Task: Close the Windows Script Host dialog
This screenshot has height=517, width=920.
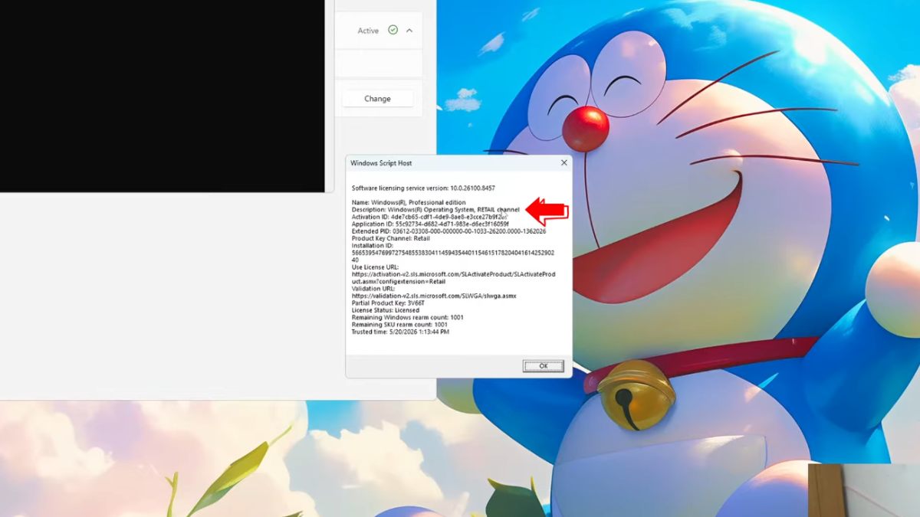Action: coord(564,163)
